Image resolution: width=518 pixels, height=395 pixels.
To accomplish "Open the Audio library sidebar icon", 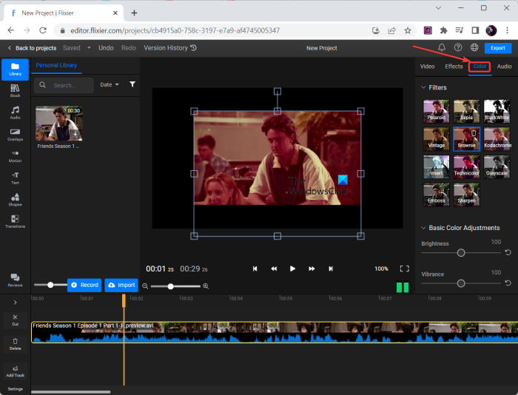I will (x=15, y=112).
